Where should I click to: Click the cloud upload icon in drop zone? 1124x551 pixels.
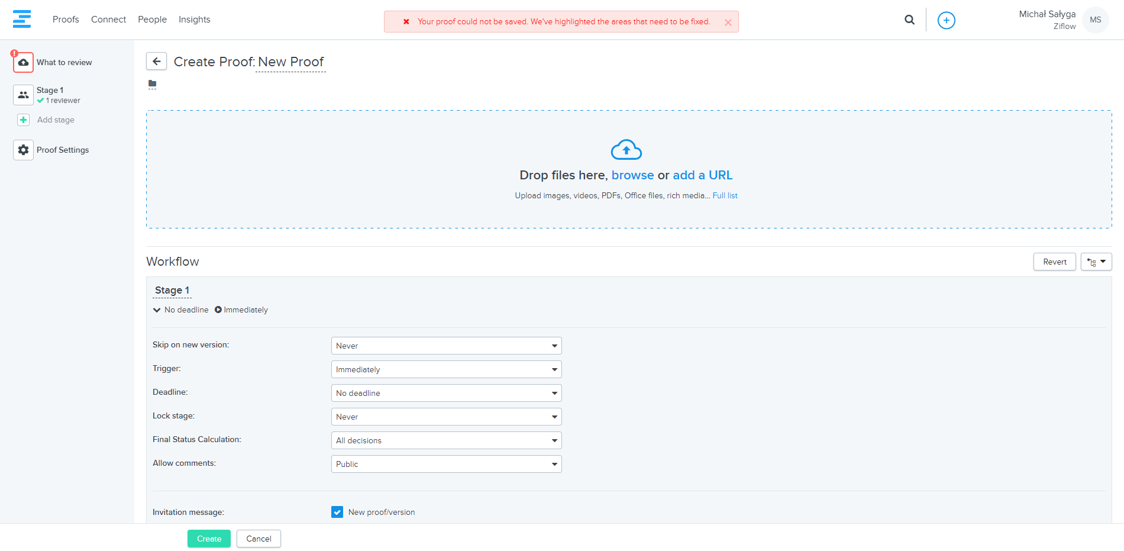pos(626,150)
